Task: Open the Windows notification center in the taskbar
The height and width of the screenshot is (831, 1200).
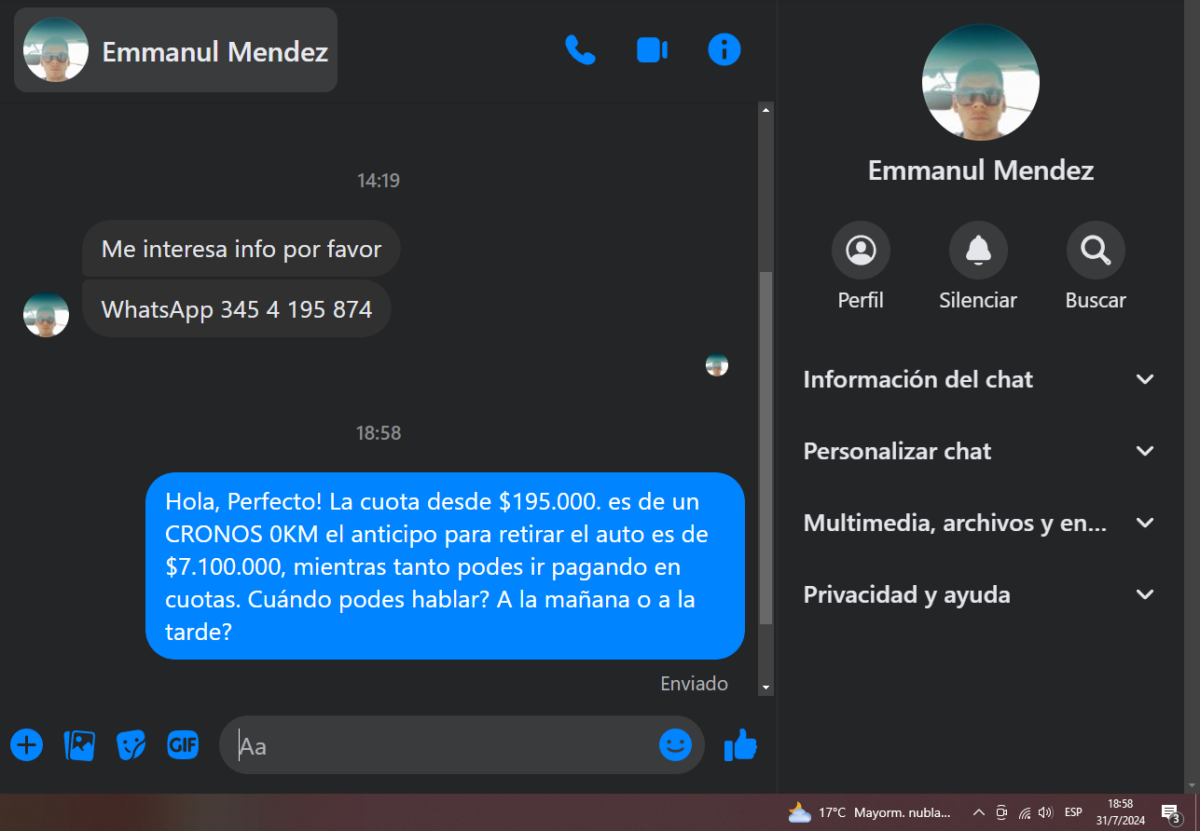Action: click(1171, 812)
